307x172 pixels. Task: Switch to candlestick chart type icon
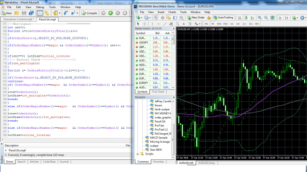coord(246,18)
